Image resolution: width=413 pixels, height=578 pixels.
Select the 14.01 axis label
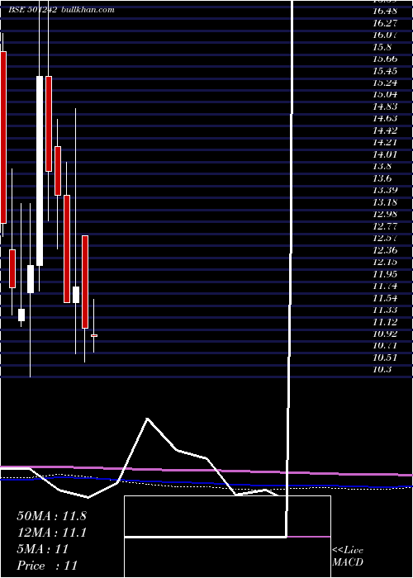[x=385, y=154]
